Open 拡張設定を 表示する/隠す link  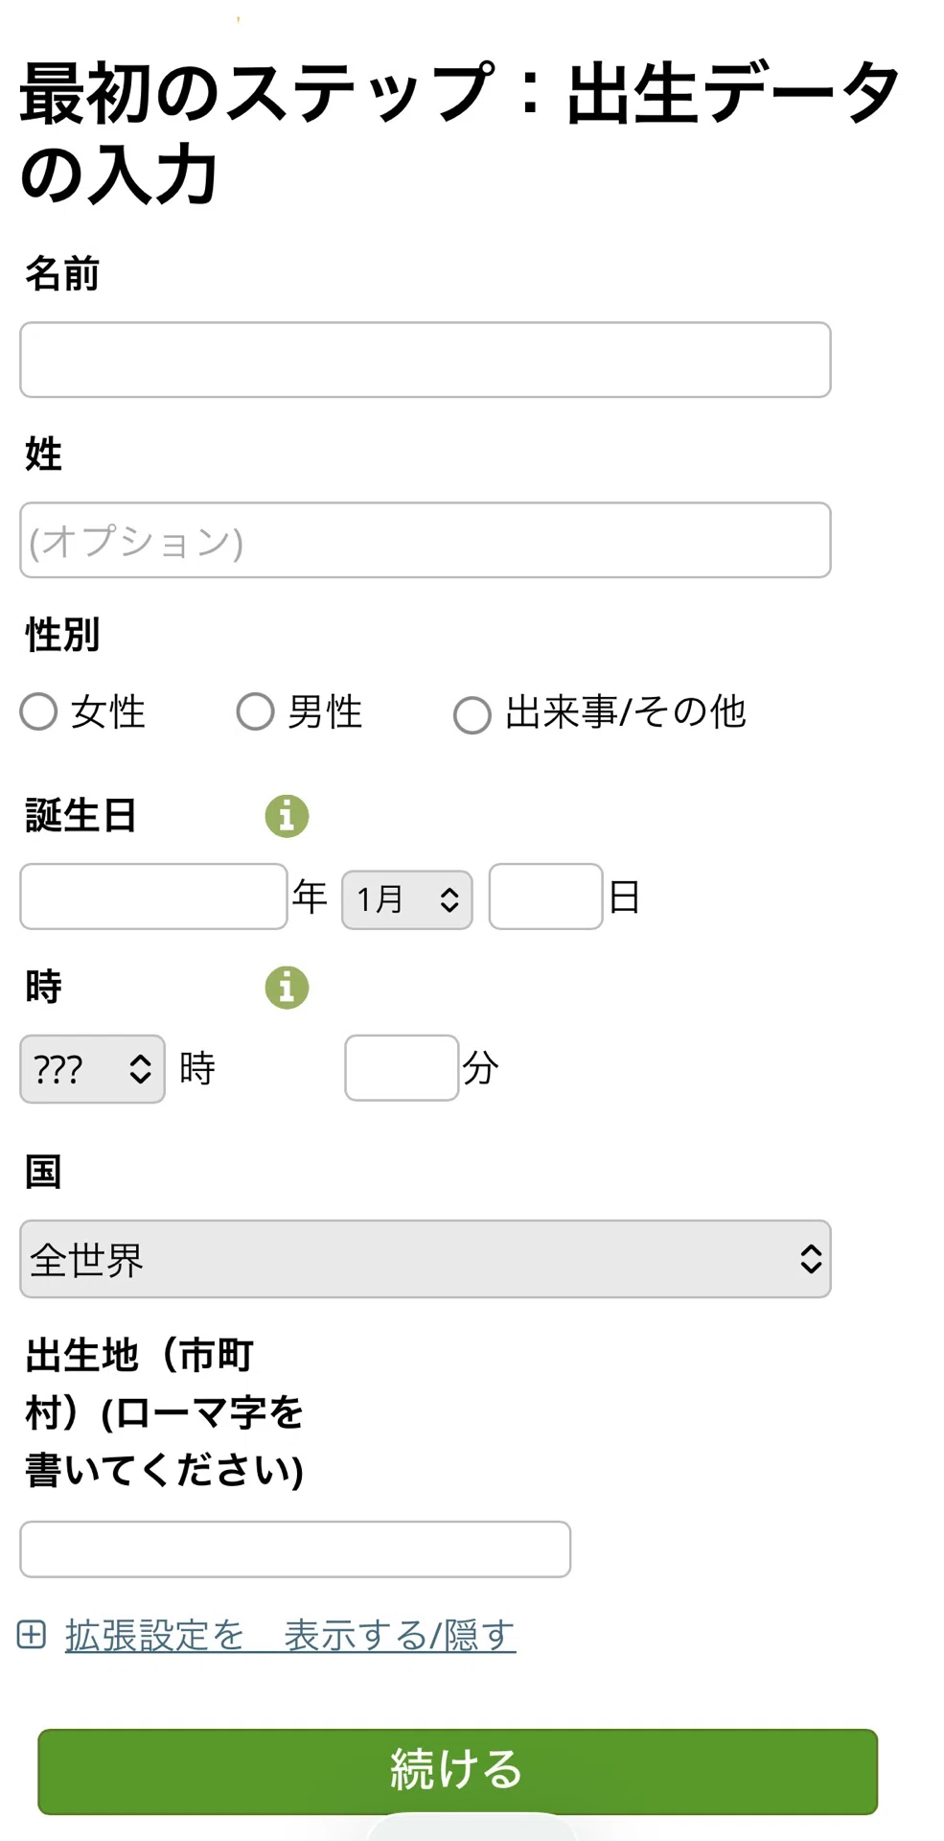click(290, 1635)
